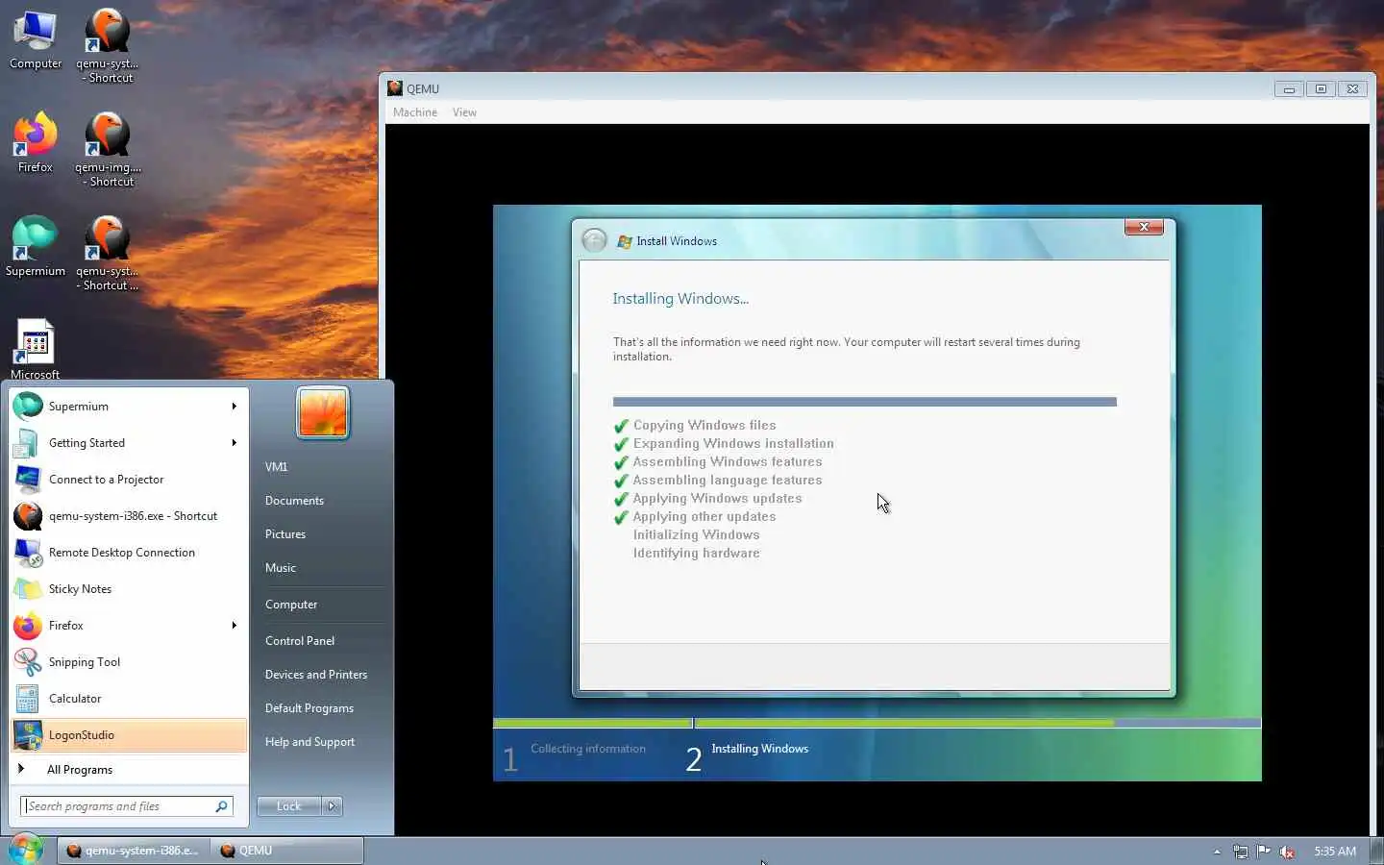Open the View menu in QEMU
The image size is (1384, 865).
(464, 112)
